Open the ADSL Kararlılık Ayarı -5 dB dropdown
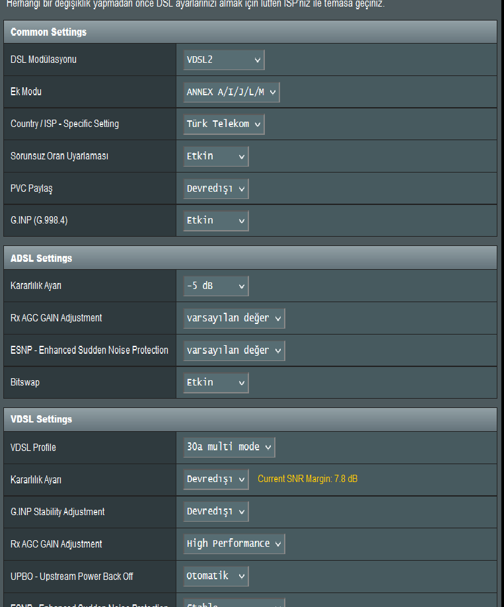Viewport: 504px width, 607px height. pyautogui.click(x=216, y=286)
